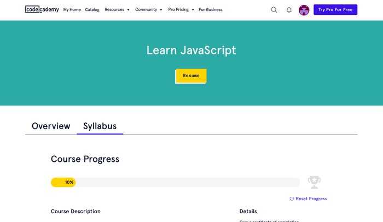The height and width of the screenshot is (222, 383).
Task: Go to My Home
Action: coord(72,9)
